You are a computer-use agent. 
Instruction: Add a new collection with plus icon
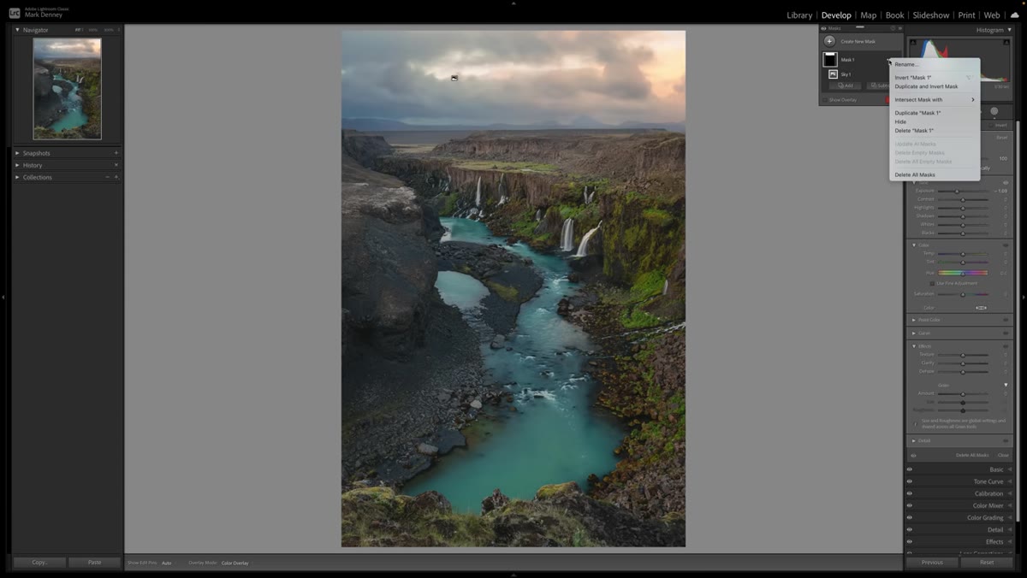coord(116,177)
